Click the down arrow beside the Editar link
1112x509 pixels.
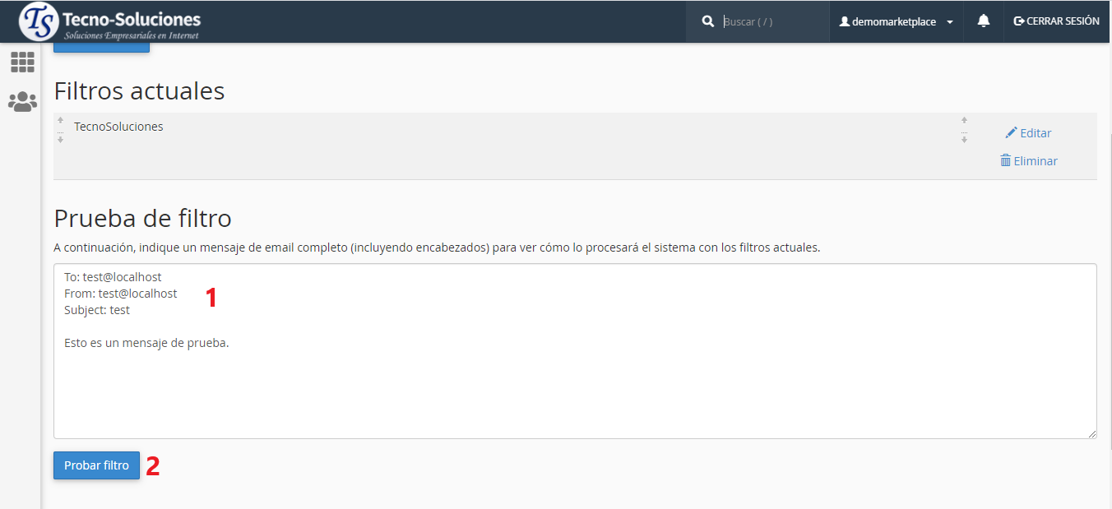click(964, 141)
